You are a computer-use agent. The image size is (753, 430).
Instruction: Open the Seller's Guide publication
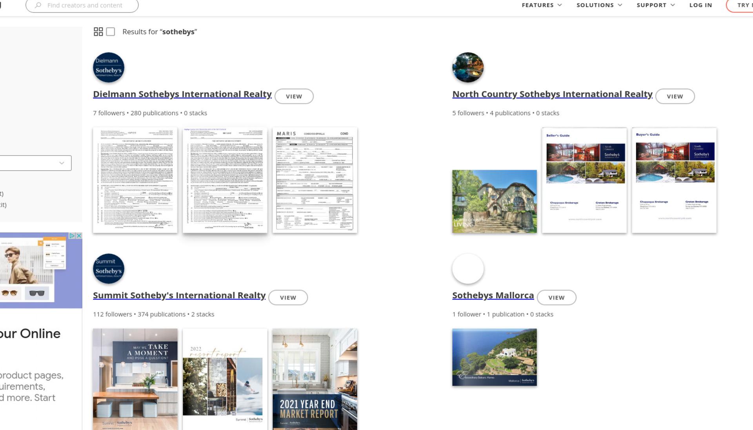point(584,180)
